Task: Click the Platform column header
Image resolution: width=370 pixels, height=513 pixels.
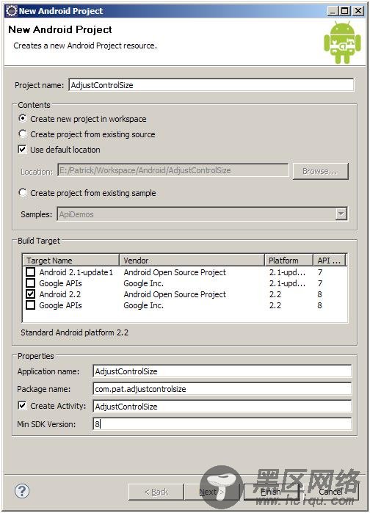Action: point(289,261)
